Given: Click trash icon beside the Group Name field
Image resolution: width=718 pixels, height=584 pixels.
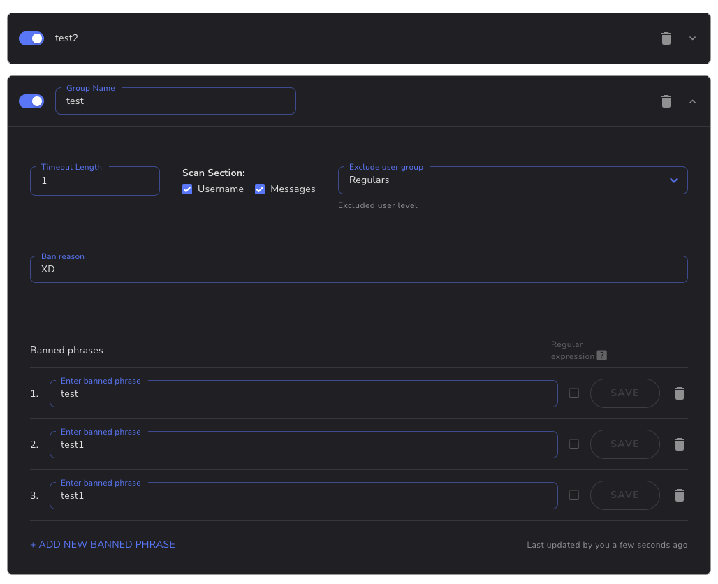Looking at the screenshot, I should click(x=666, y=101).
